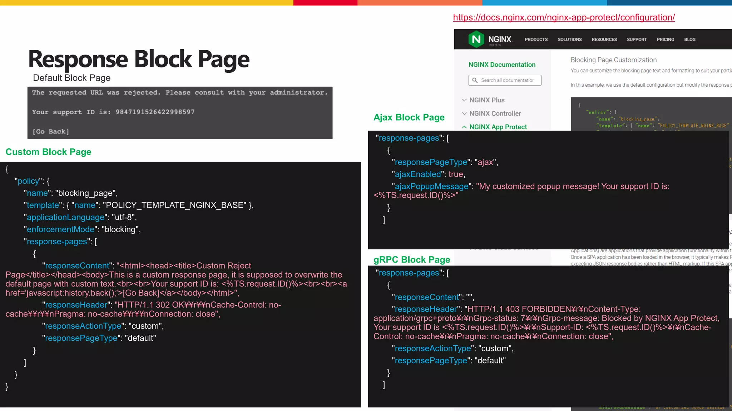Click the NGINX Documentation heading link

pos(502,65)
